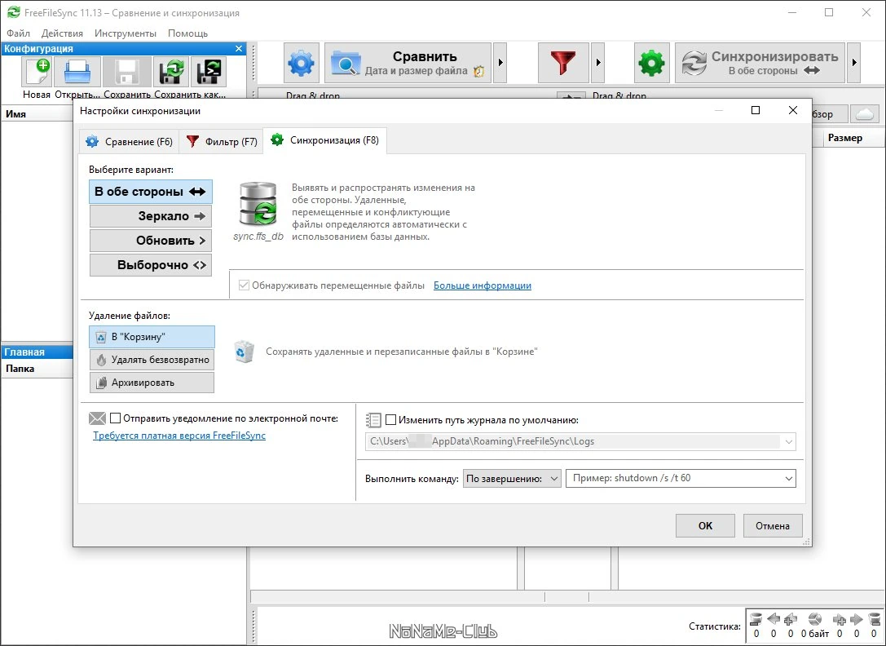Enable Изменить путь журнала checkbox
The height and width of the screenshot is (646, 886).
coord(390,420)
